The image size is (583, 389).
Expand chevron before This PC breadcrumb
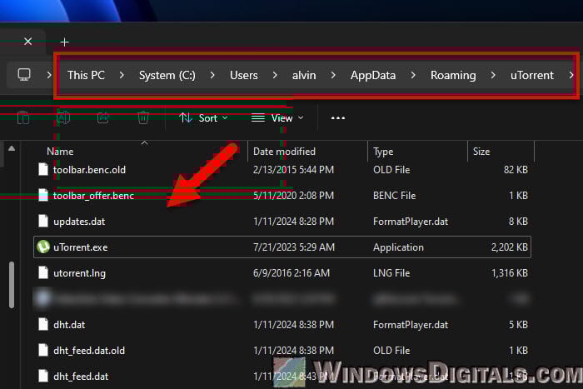point(49,75)
